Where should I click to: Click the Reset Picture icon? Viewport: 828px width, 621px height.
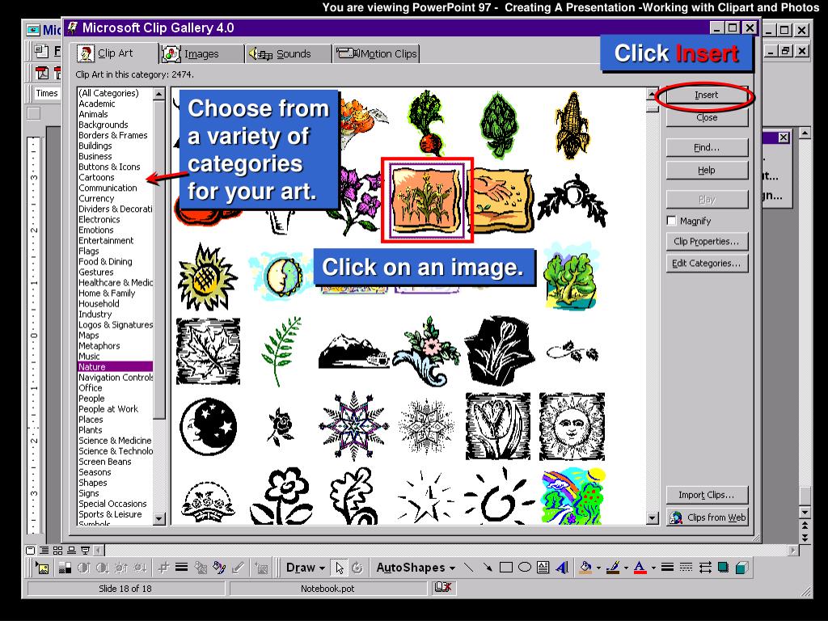coord(261,568)
